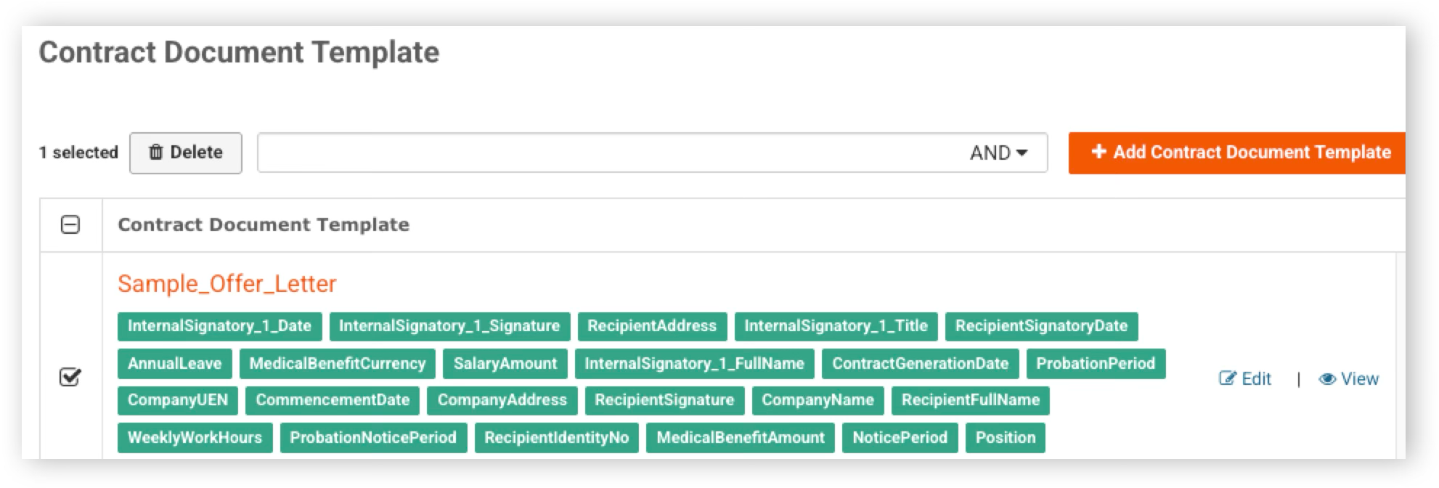Select the RecipientAddress tag
This screenshot has height=488, width=1439.
tap(652, 326)
